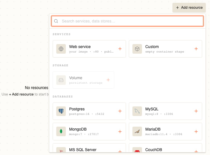Viewport: 210px width, 155px height.
Task: Click the MS SQL Server icon
Action: pos(61,150)
